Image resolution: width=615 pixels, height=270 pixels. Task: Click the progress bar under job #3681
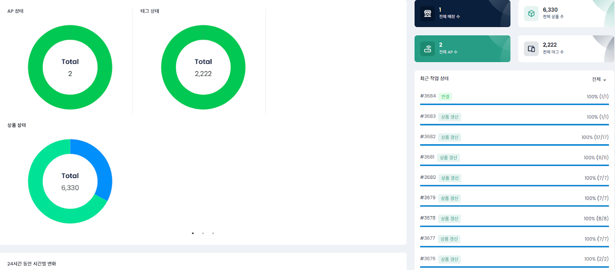[514, 165]
